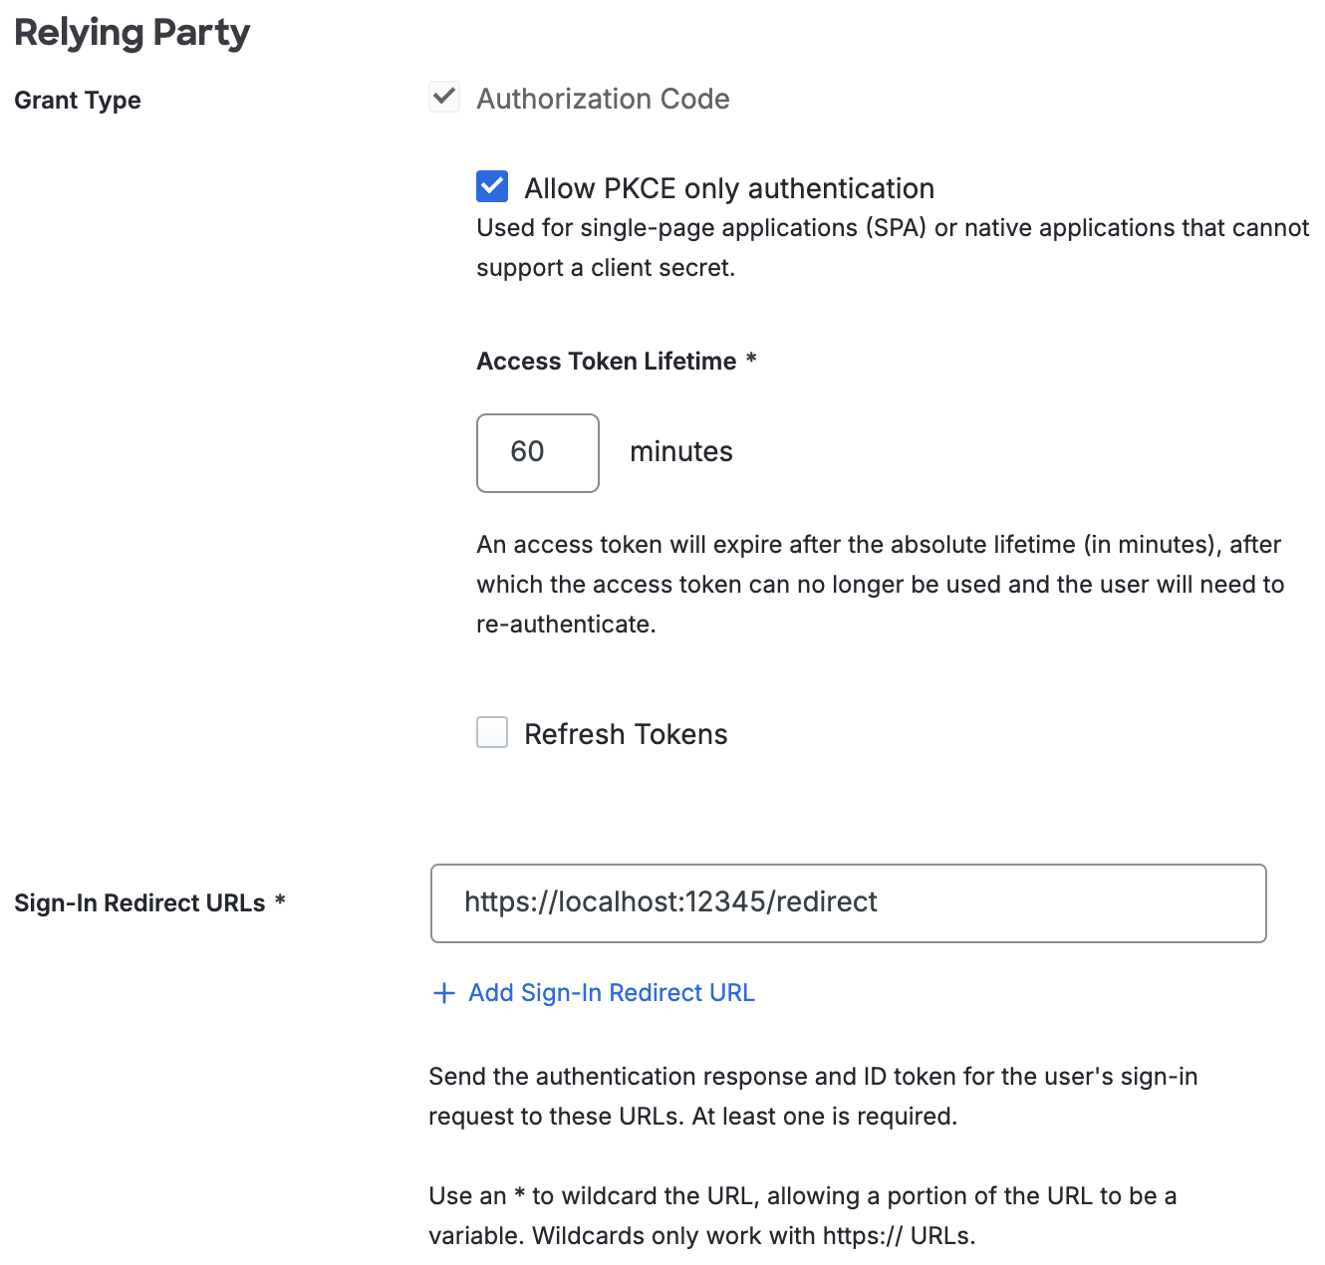Screen dimensions: 1325x1265
Task: Select the Grant Type label
Action: [x=77, y=100]
